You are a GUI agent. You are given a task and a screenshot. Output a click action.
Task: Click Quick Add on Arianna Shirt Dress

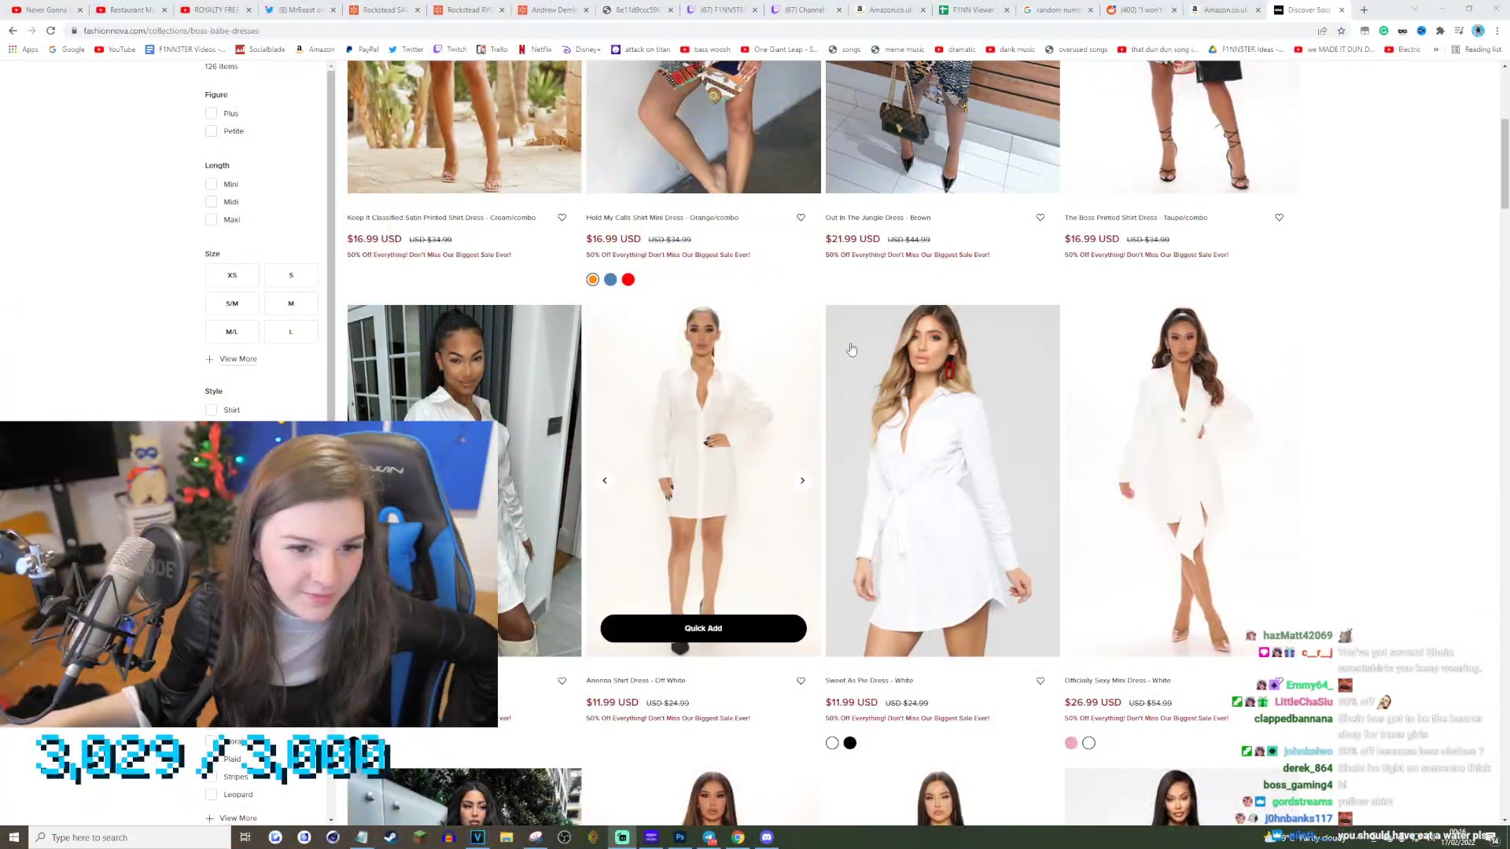(703, 629)
